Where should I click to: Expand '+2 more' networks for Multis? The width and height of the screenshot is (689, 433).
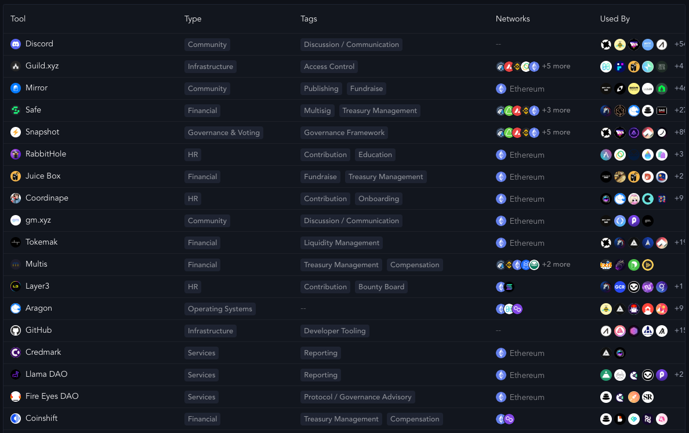556,264
